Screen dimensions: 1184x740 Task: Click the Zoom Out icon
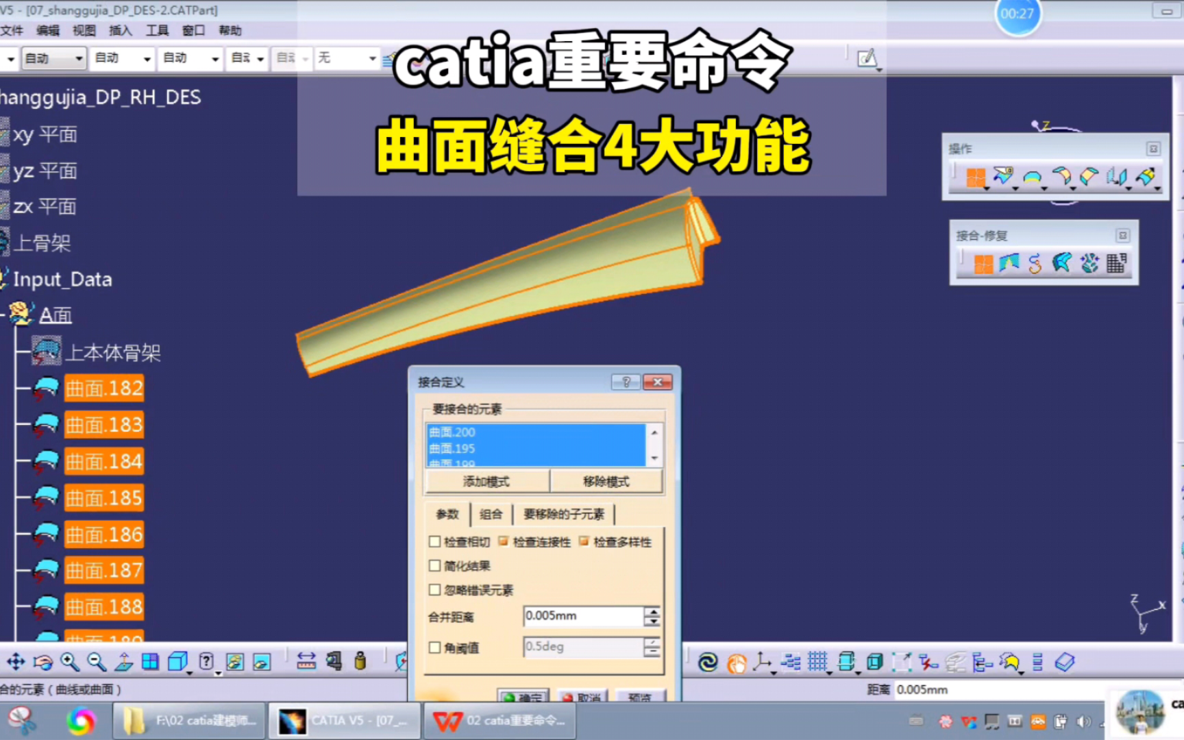97,661
